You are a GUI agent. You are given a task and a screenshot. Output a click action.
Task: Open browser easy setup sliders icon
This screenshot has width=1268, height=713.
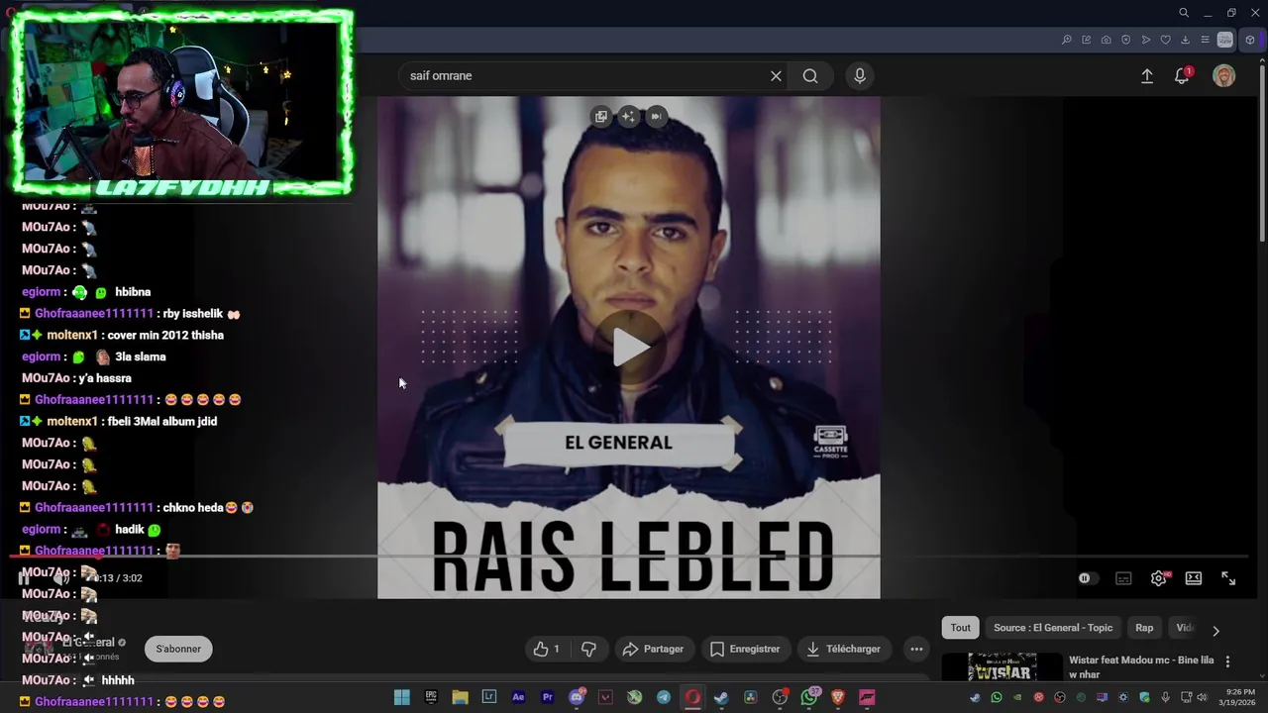click(1205, 41)
